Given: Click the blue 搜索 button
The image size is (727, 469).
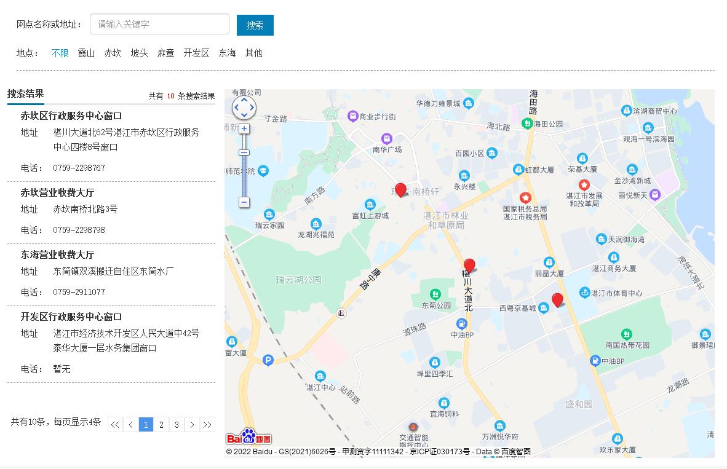Looking at the screenshot, I should [255, 25].
